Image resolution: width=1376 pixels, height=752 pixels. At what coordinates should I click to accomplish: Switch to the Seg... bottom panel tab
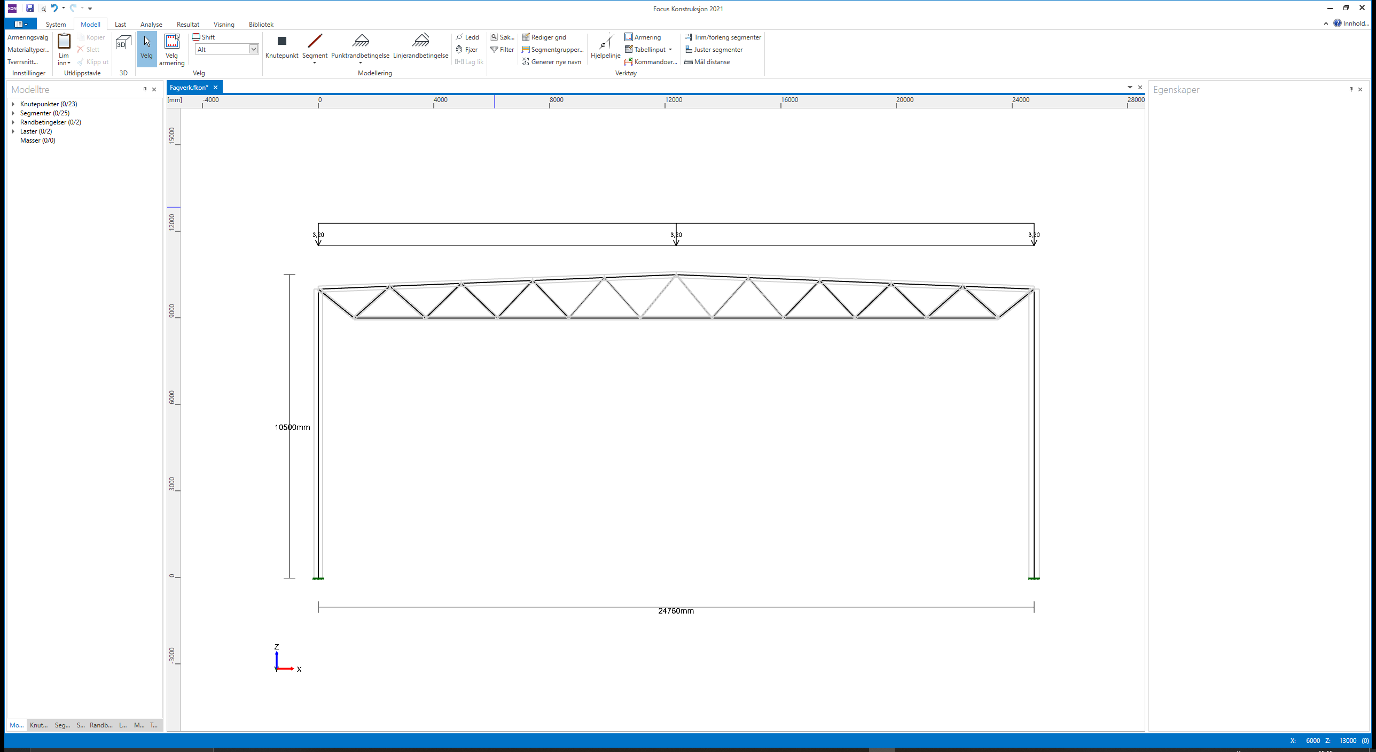click(x=62, y=725)
